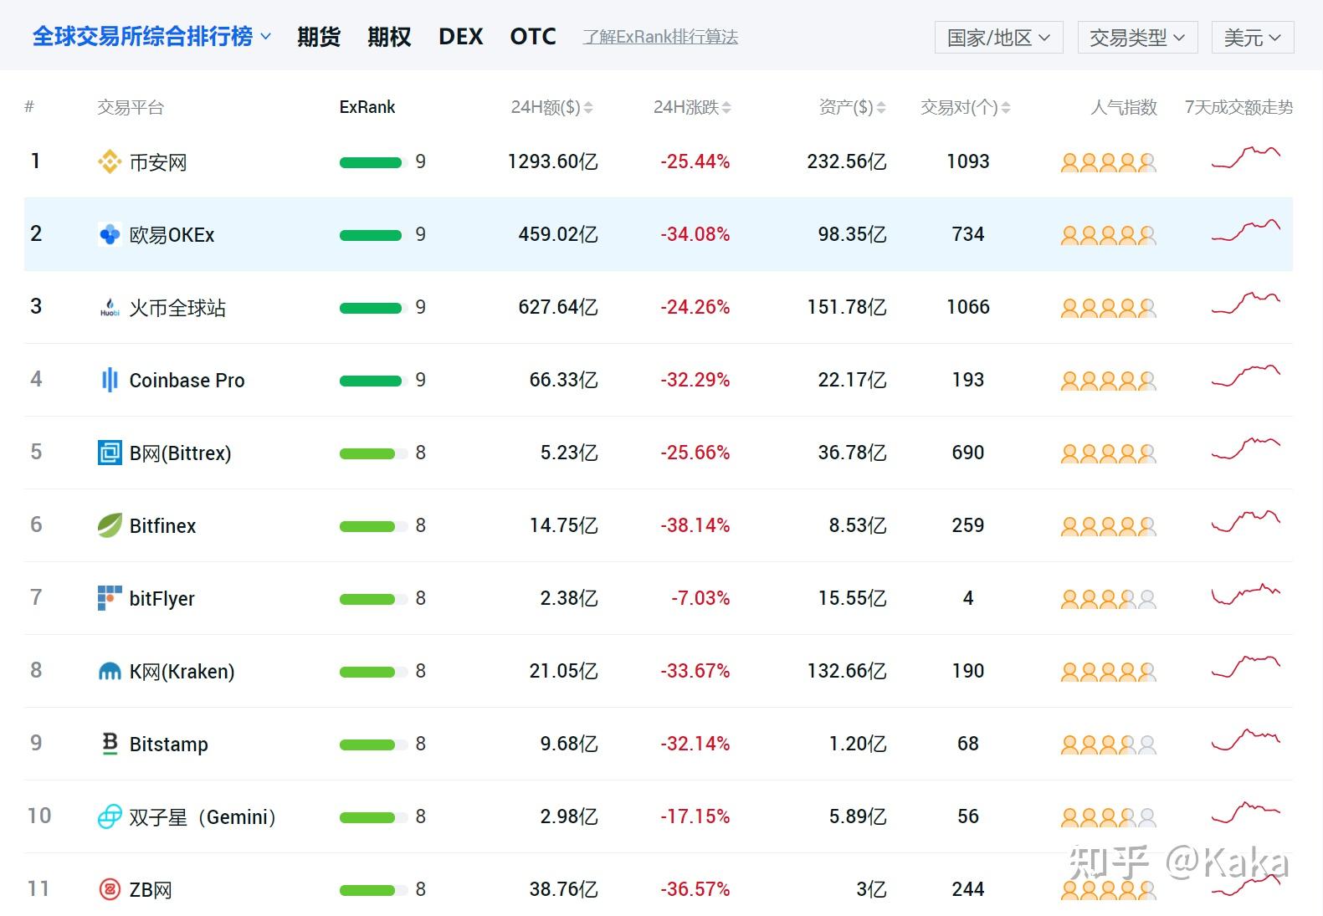The image size is (1323, 916).
Task: Open Bitfinex 7-day volume trend chart
Action: pyautogui.click(x=1246, y=521)
